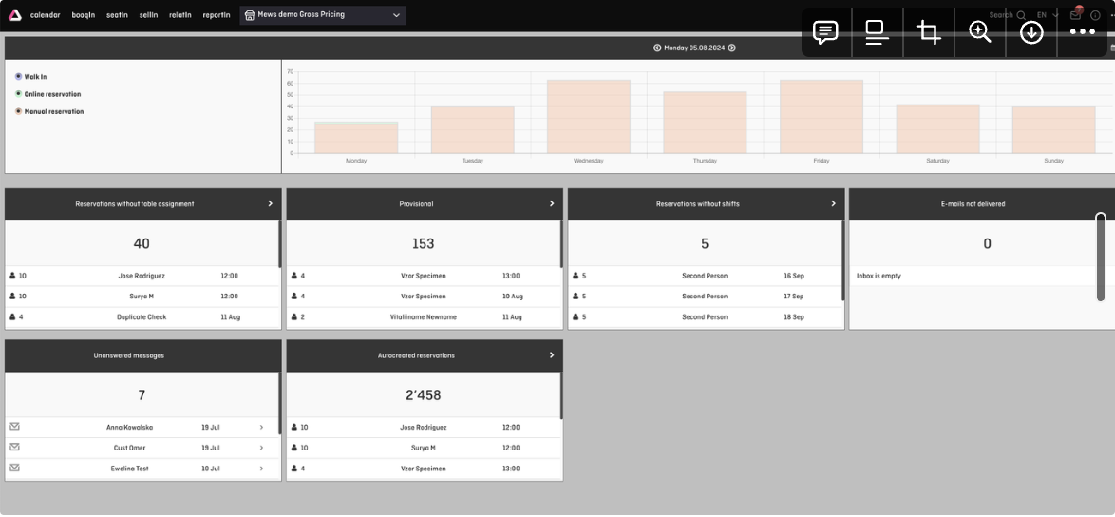Click the Wednesday bar in chart
The height and width of the screenshot is (517, 1115).
pos(589,117)
